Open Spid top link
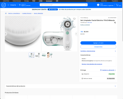 tap(57, 1)
